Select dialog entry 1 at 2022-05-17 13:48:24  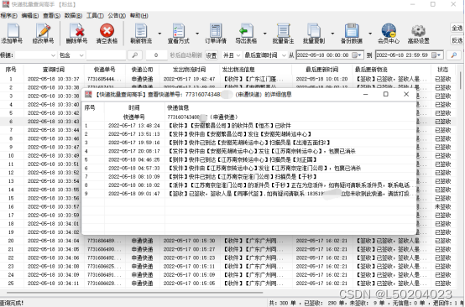[248, 126]
